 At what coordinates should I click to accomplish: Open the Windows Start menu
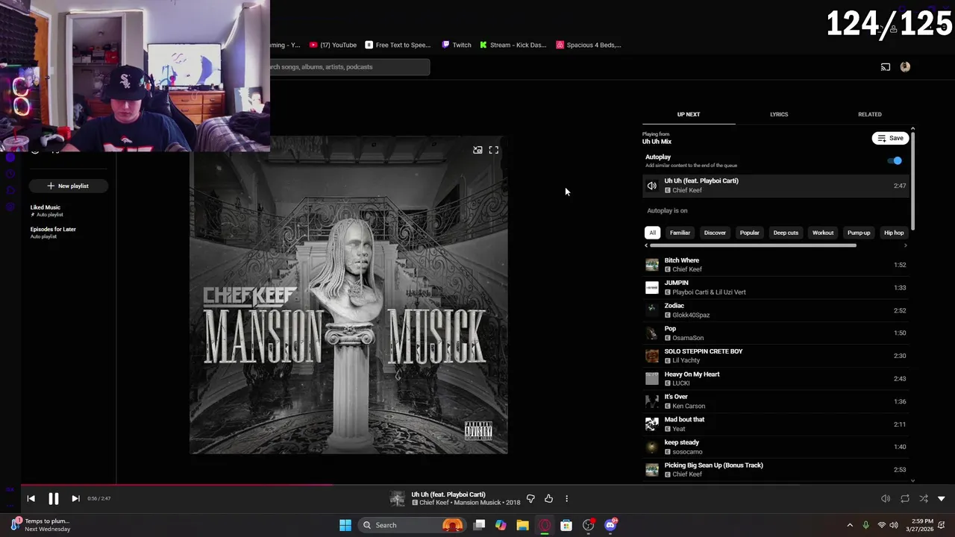coord(345,525)
